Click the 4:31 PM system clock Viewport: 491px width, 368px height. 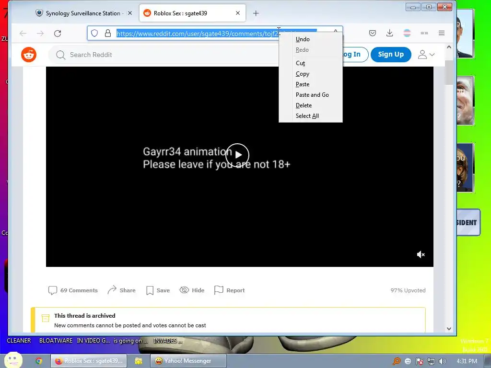(467, 361)
